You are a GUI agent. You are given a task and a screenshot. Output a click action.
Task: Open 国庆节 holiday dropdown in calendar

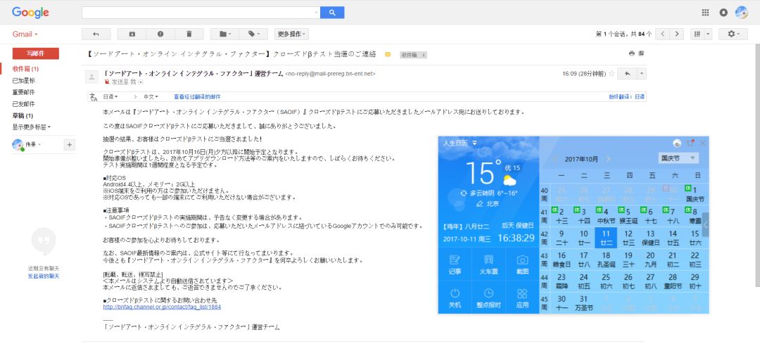(x=678, y=158)
